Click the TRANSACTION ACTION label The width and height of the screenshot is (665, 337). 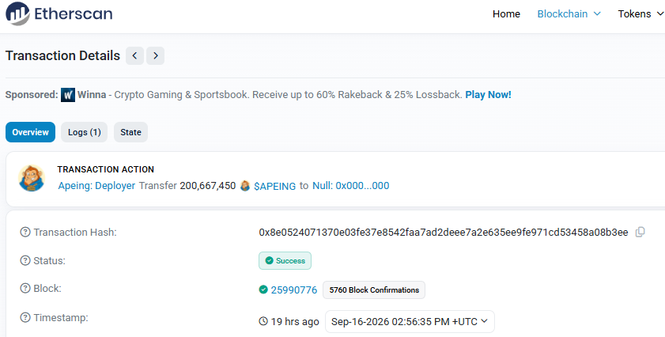click(106, 169)
